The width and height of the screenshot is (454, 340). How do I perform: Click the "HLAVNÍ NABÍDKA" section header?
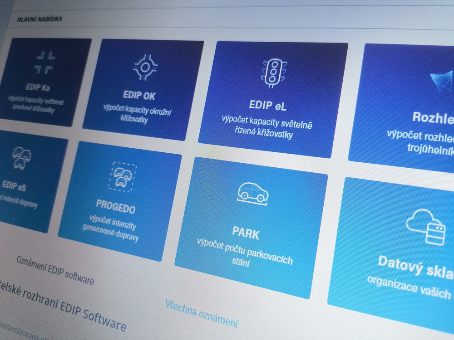[x=39, y=19]
